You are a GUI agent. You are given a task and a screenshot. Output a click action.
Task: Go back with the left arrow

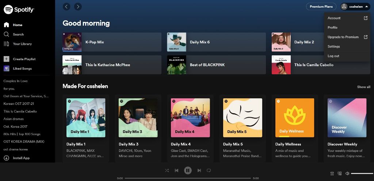coord(66,7)
